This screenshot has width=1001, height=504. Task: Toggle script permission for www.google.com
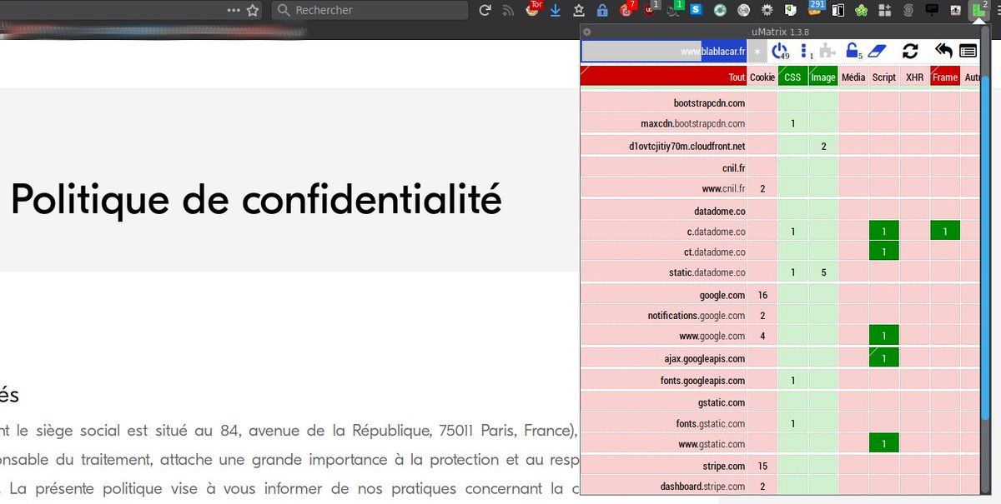click(x=883, y=336)
